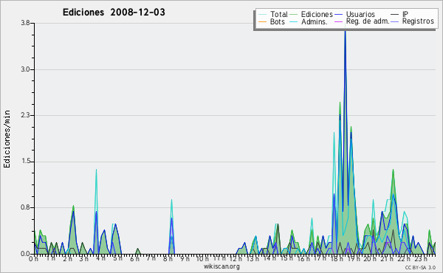Select the "IP" legend label

(405, 14)
